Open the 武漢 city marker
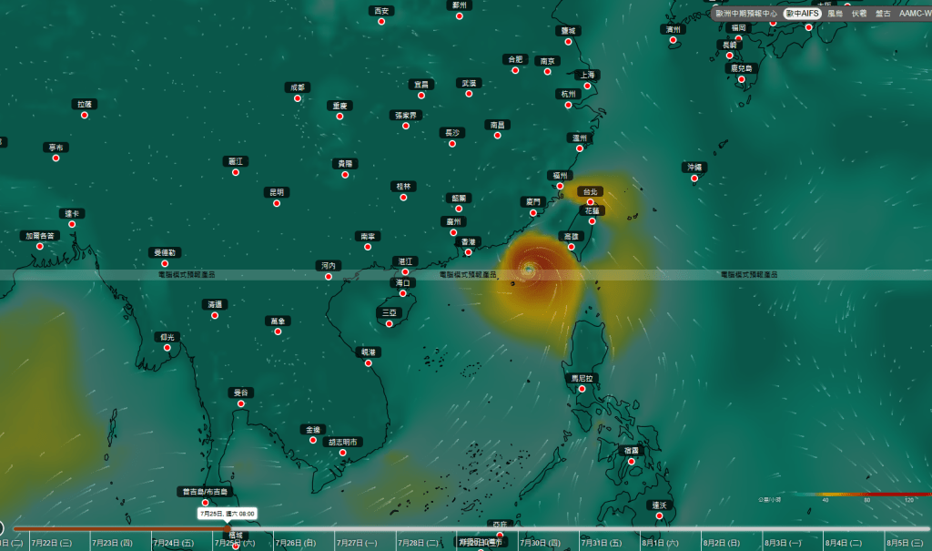 pyautogui.click(x=469, y=94)
